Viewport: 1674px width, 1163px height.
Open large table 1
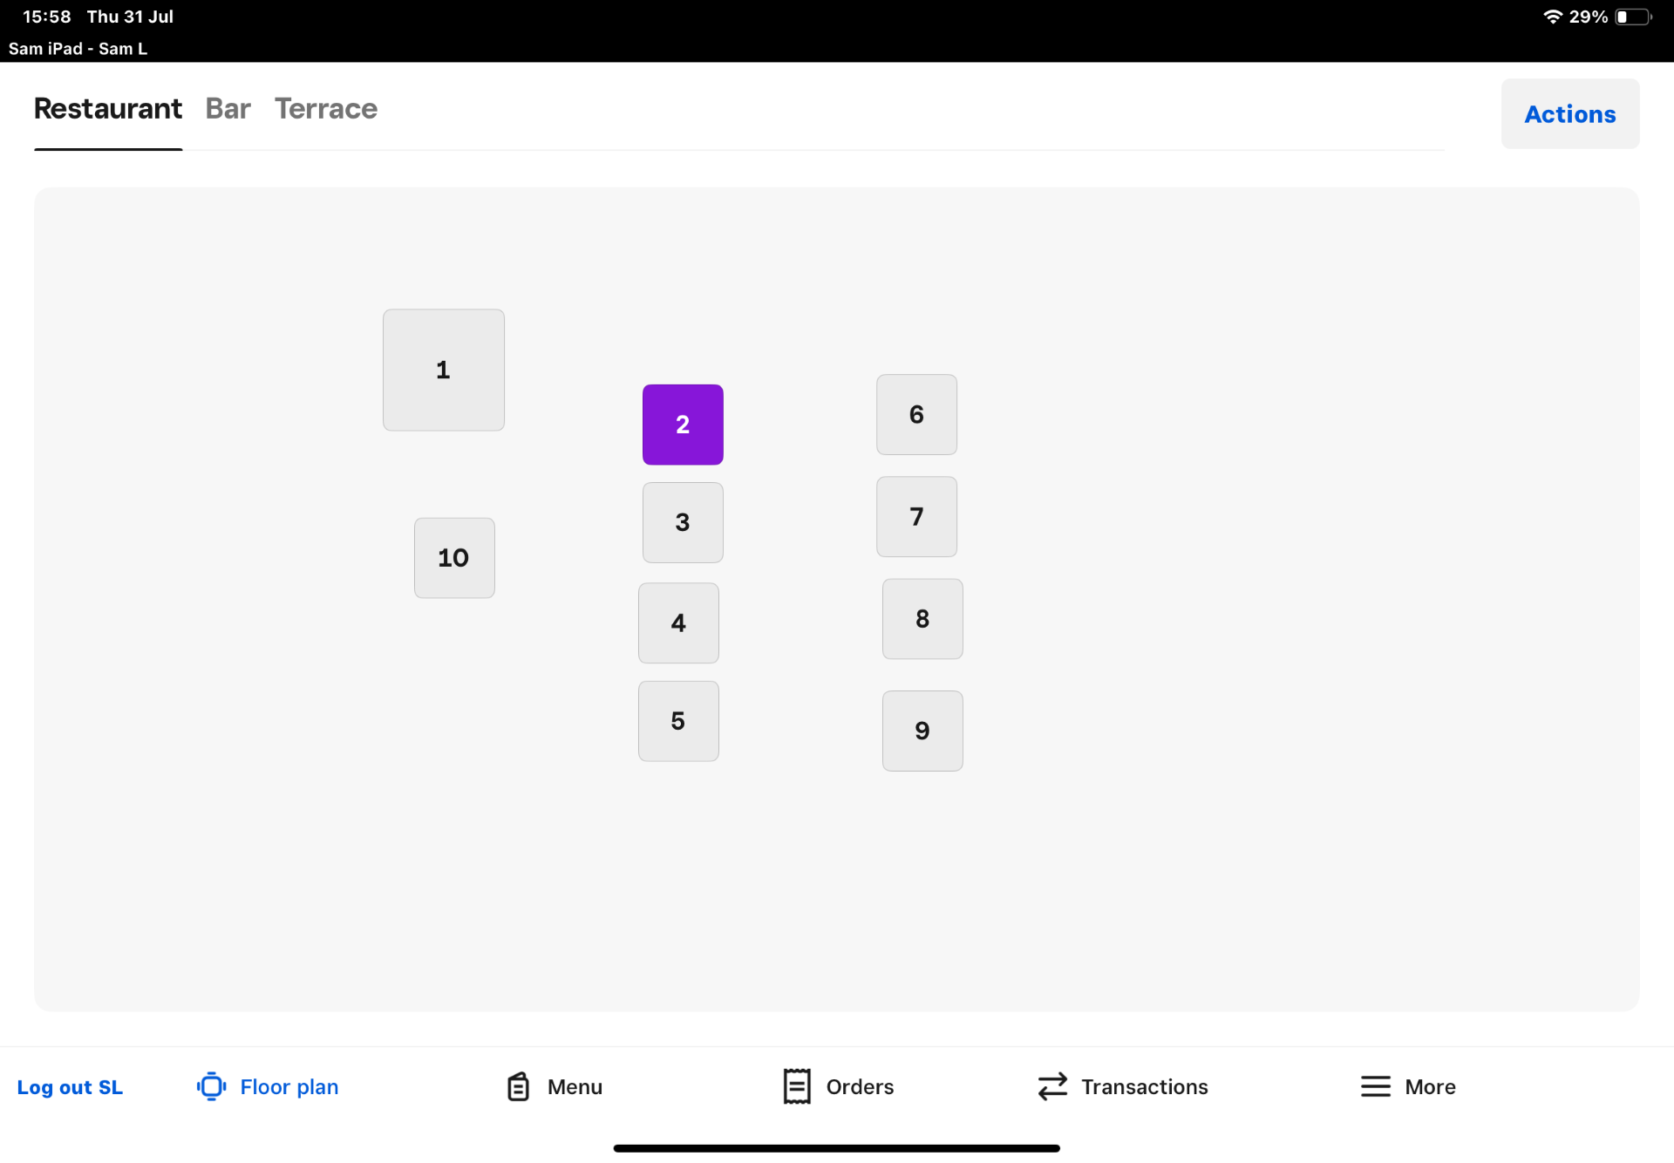point(443,370)
